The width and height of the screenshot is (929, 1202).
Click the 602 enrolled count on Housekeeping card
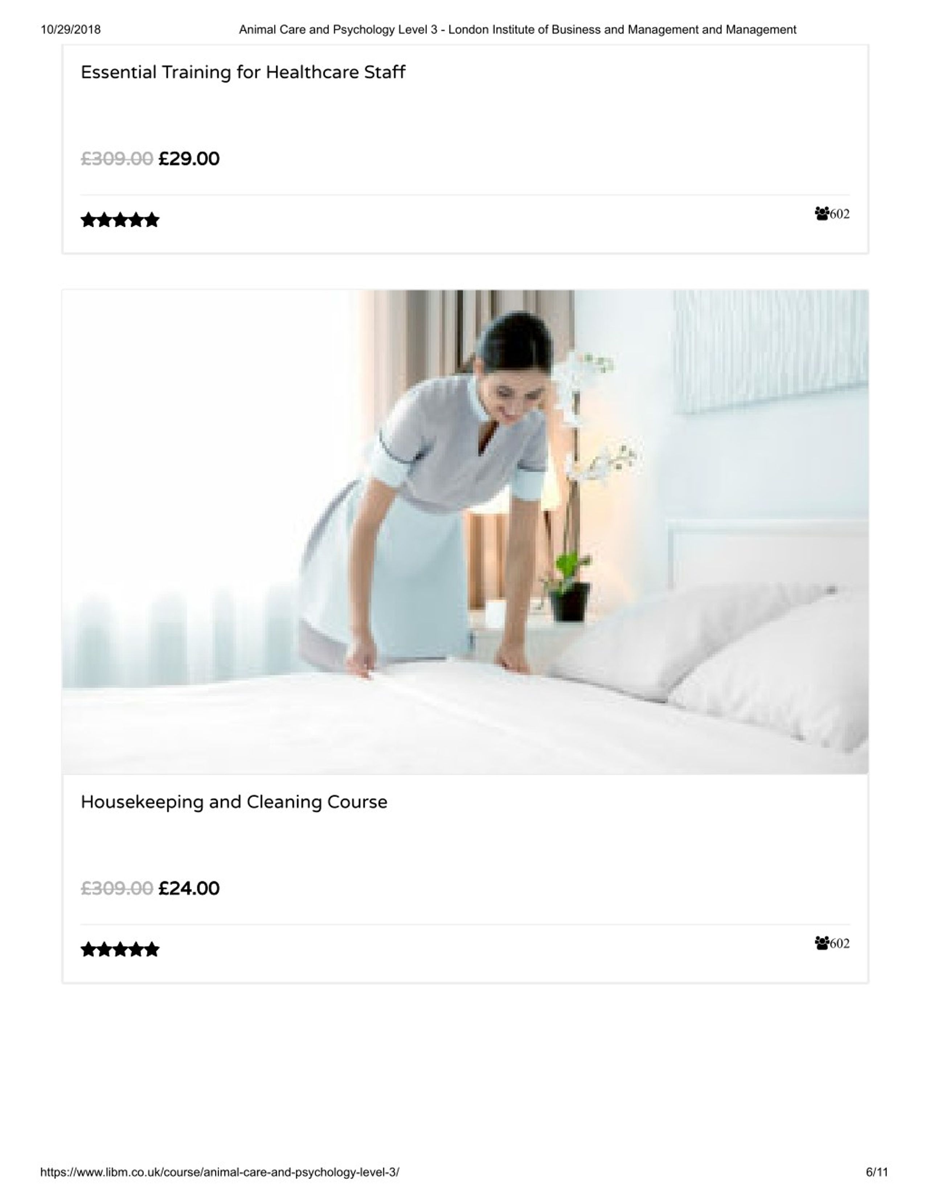pos(840,944)
